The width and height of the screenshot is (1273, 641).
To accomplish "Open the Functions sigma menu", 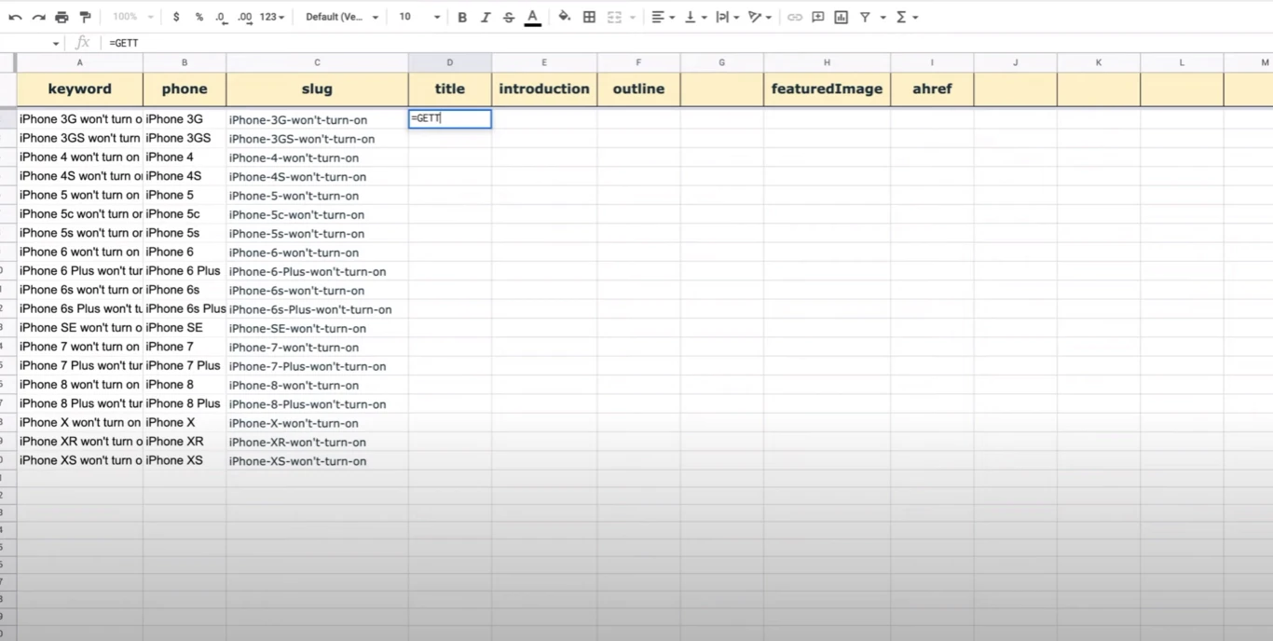I will tap(906, 17).
